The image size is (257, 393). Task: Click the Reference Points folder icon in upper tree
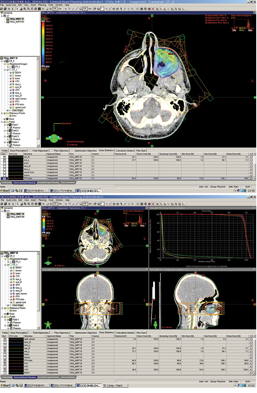click(7, 113)
